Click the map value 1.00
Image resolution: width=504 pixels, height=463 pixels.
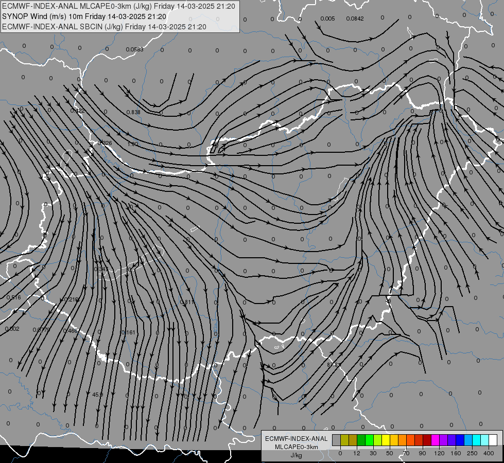pyautogui.click(x=133, y=144)
